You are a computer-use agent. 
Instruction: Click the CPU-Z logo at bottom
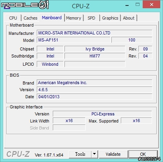coord(18,154)
